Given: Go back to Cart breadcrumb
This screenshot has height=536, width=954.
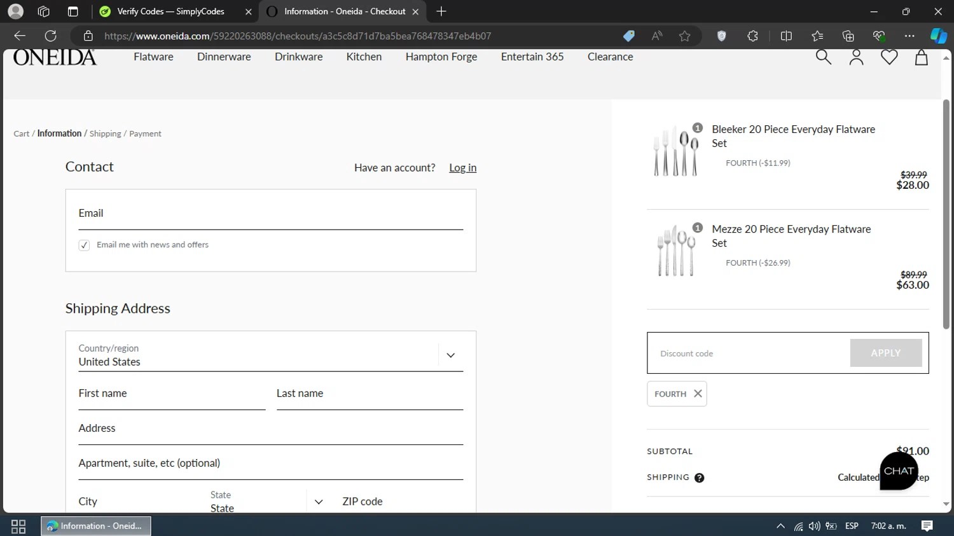Looking at the screenshot, I should 22,134.
